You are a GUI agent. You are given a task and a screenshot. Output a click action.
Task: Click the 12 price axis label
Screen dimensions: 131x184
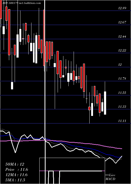(x=120, y=65)
